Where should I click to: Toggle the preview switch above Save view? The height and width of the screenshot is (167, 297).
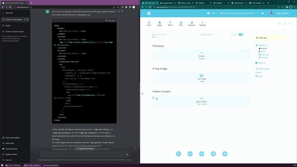[241, 34]
